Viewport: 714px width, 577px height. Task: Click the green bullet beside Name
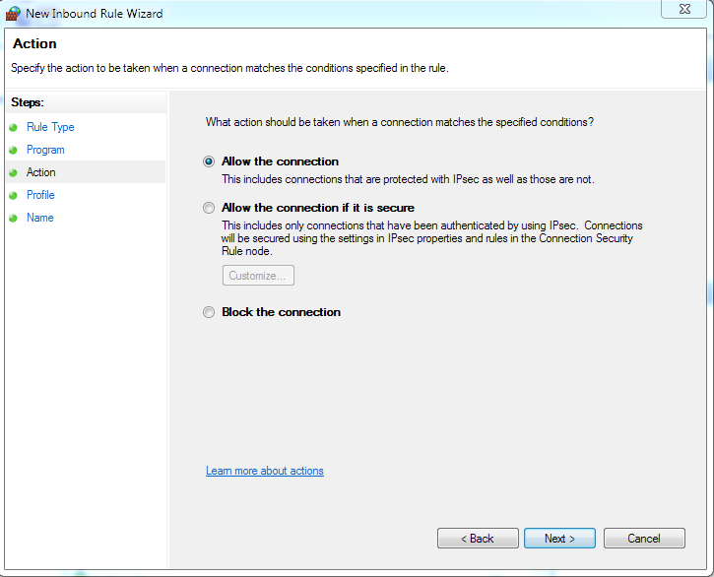(x=14, y=219)
